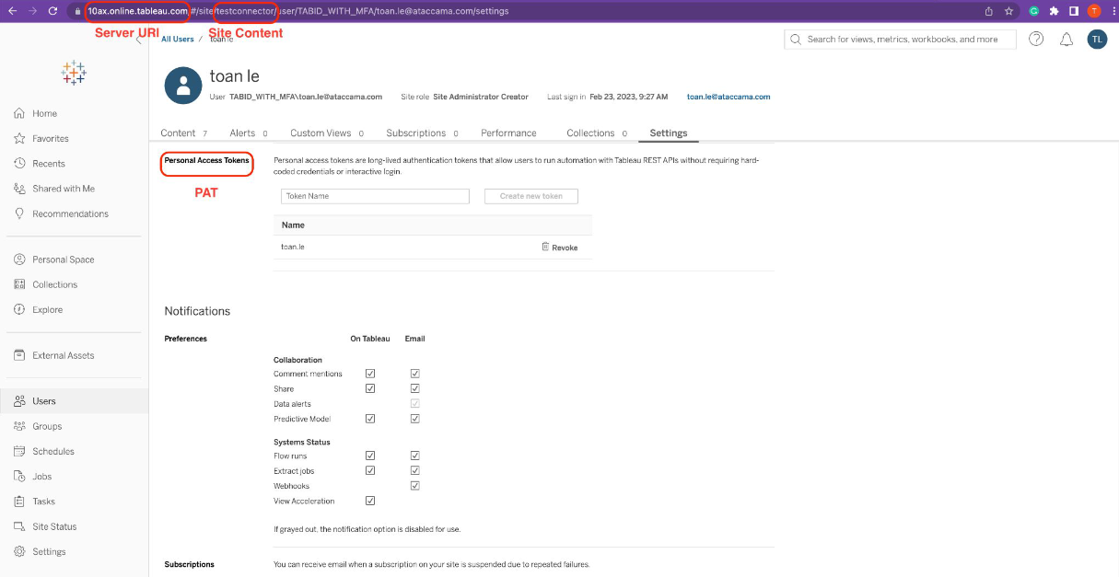Click the browser bookmark star icon

1009,11
